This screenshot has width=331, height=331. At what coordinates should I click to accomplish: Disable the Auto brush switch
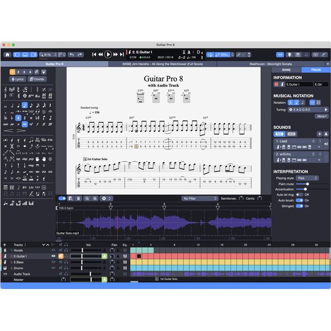pyautogui.click(x=300, y=200)
